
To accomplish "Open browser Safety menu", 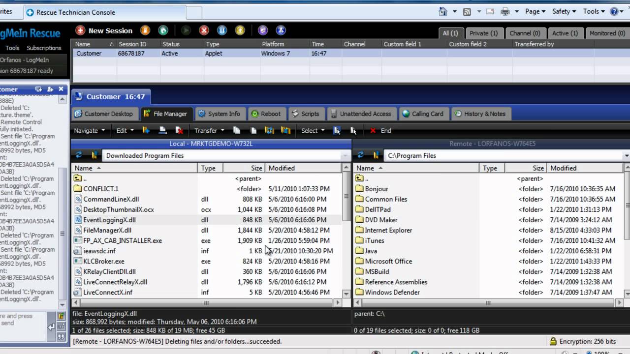I will click(564, 11).
